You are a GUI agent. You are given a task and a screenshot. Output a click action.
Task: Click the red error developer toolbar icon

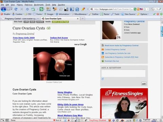coord(158,14)
